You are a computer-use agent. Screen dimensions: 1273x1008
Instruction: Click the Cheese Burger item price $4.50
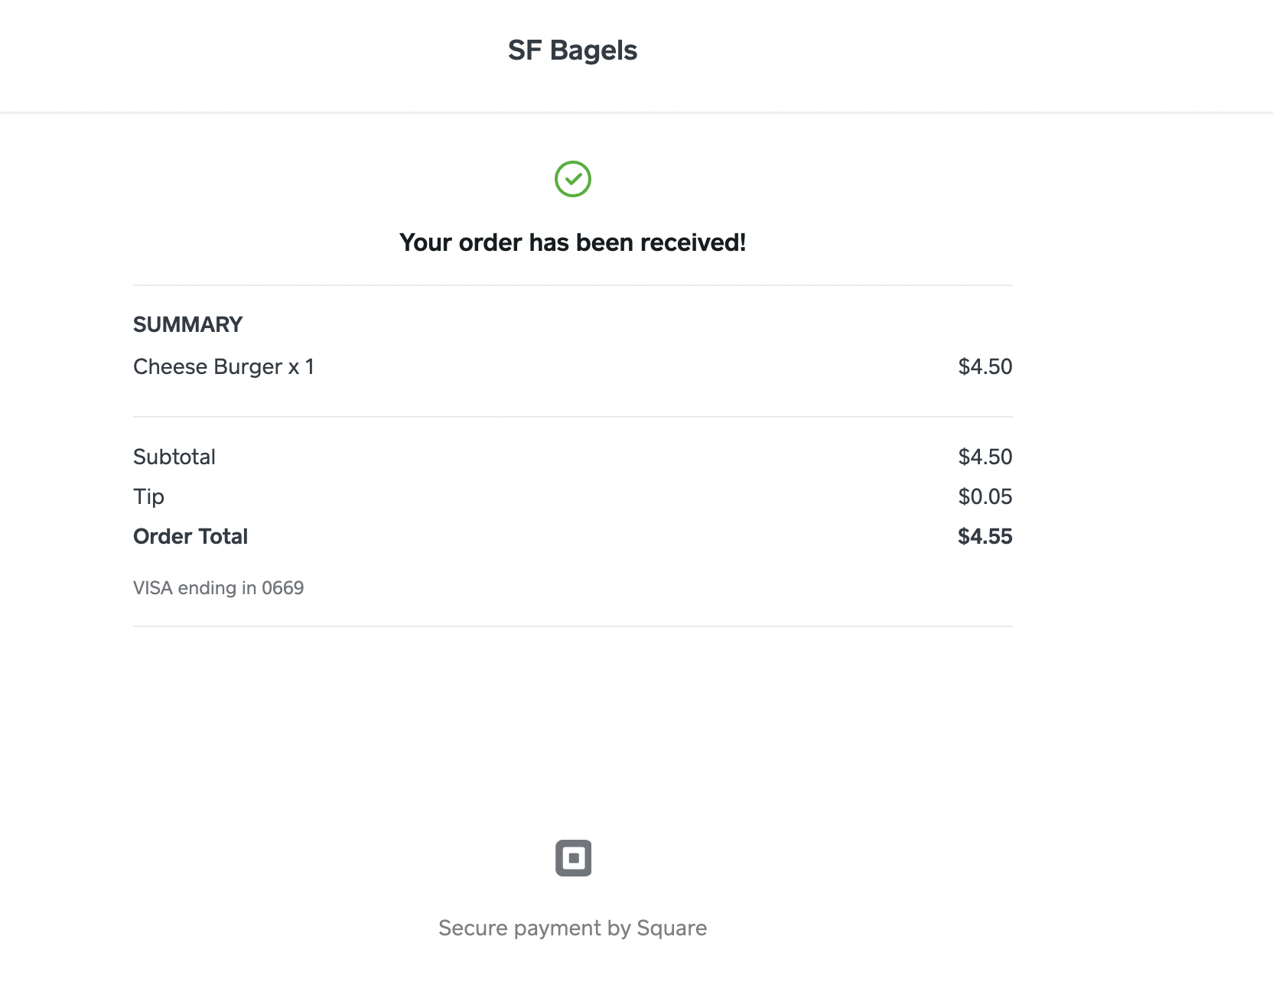click(x=985, y=367)
